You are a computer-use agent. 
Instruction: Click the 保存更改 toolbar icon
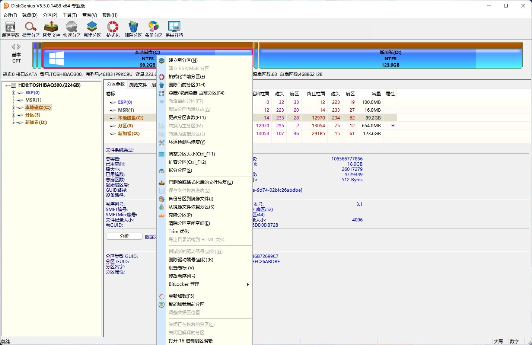coord(10,29)
